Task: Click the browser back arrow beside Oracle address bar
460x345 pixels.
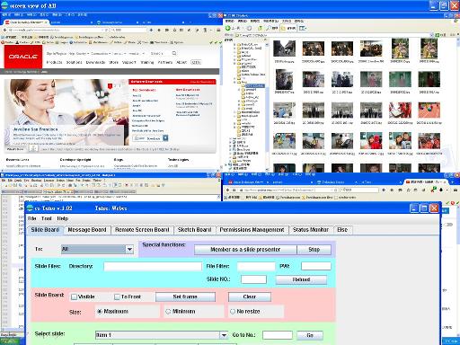Action: pyautogui.click(x=4, y=30)
